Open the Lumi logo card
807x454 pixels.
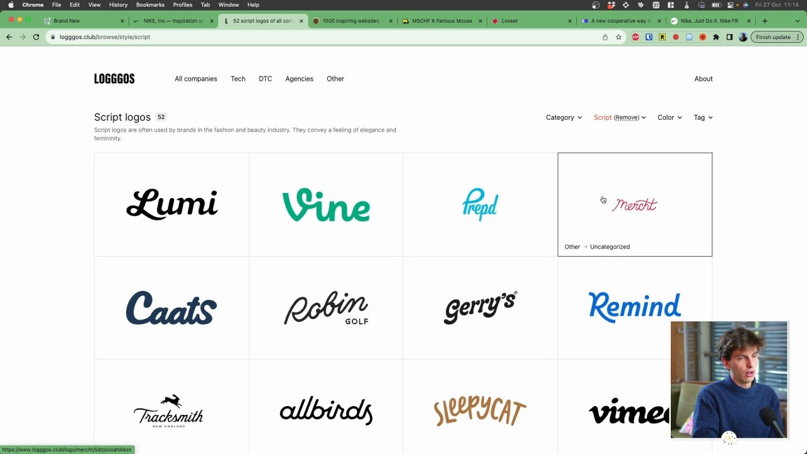point(171,204)
